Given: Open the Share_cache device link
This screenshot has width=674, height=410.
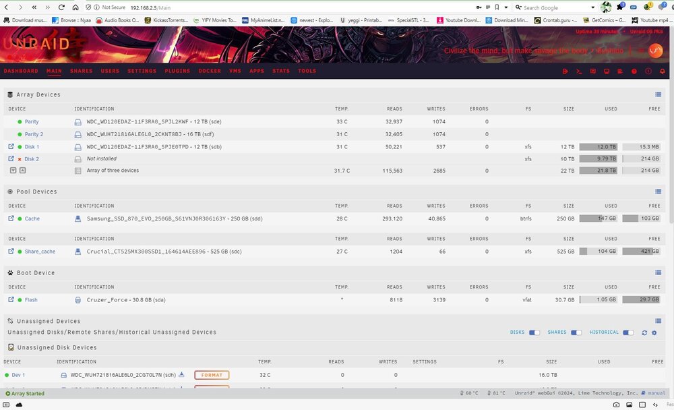Looking at the screenshot, I should [40, 252].
